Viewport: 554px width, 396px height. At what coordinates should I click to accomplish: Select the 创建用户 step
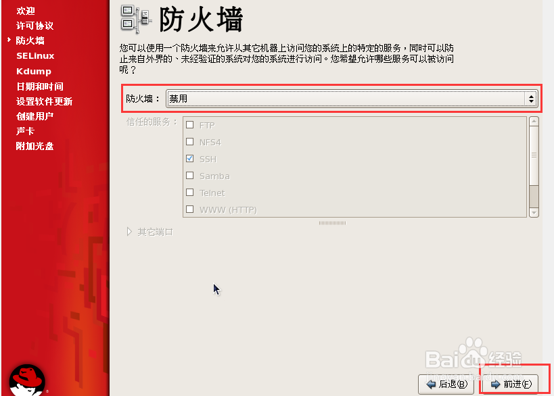coord(34,116)
